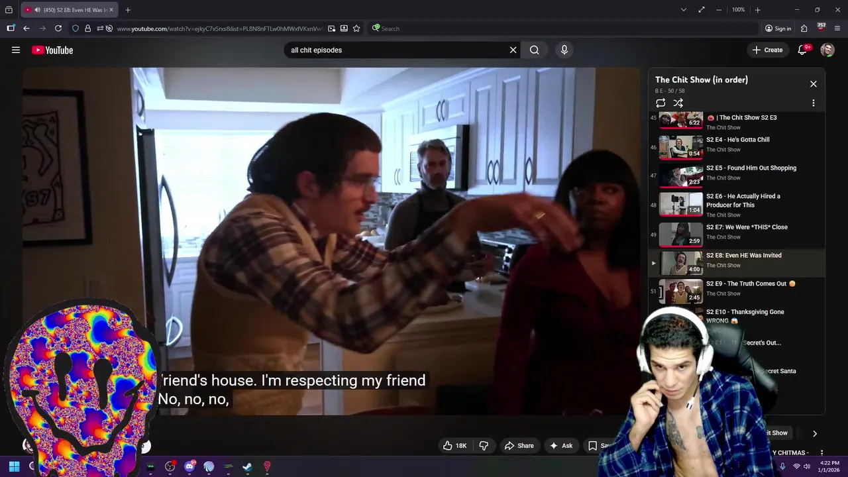
Task: Go back in the browser
Action: [26, 28]
